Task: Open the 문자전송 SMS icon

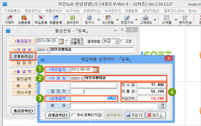Action: (x=185, y=20)
